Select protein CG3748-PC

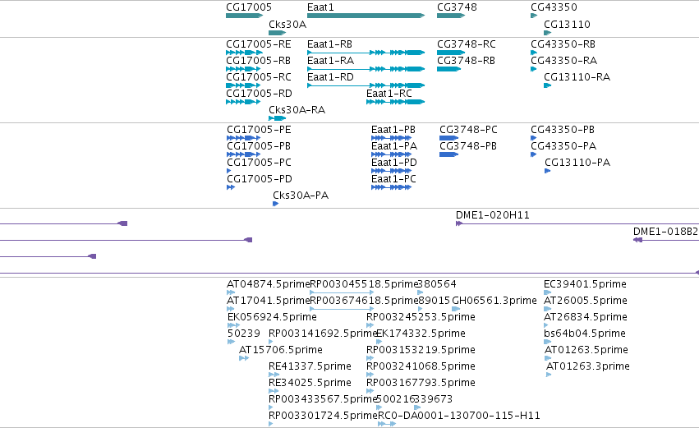(x=468, y=130)
